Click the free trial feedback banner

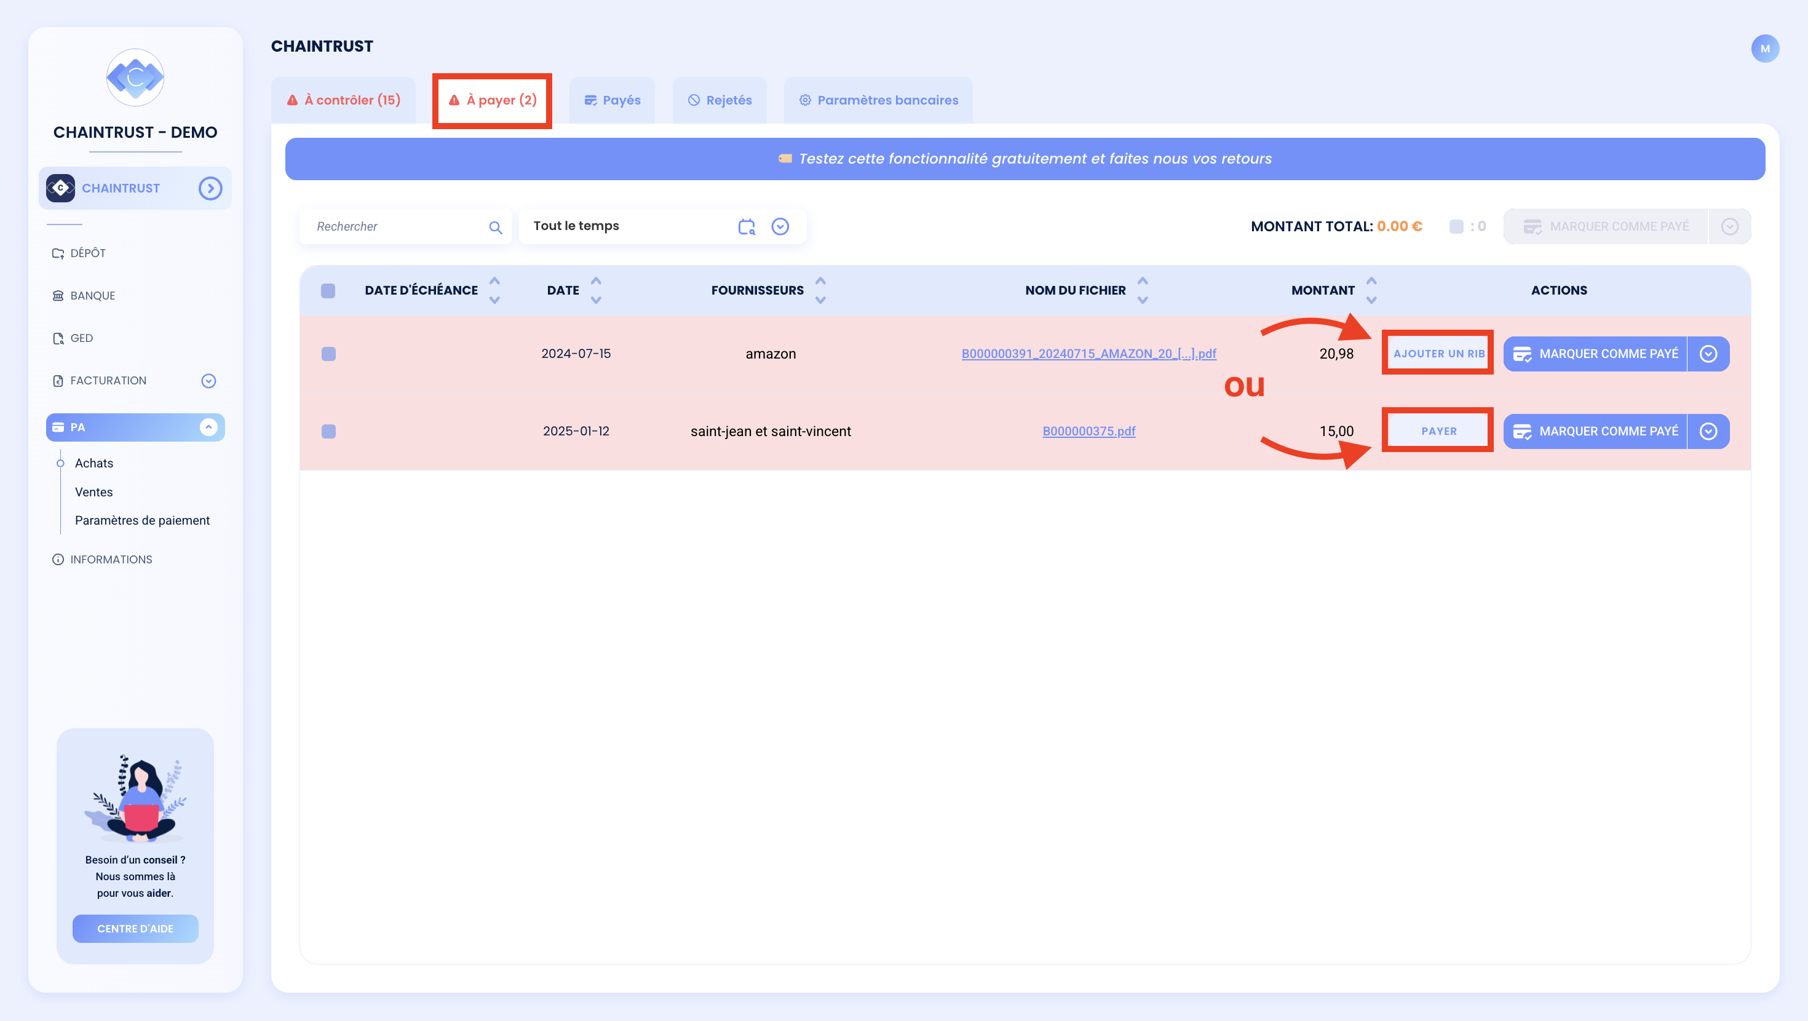pos(1025,159)
